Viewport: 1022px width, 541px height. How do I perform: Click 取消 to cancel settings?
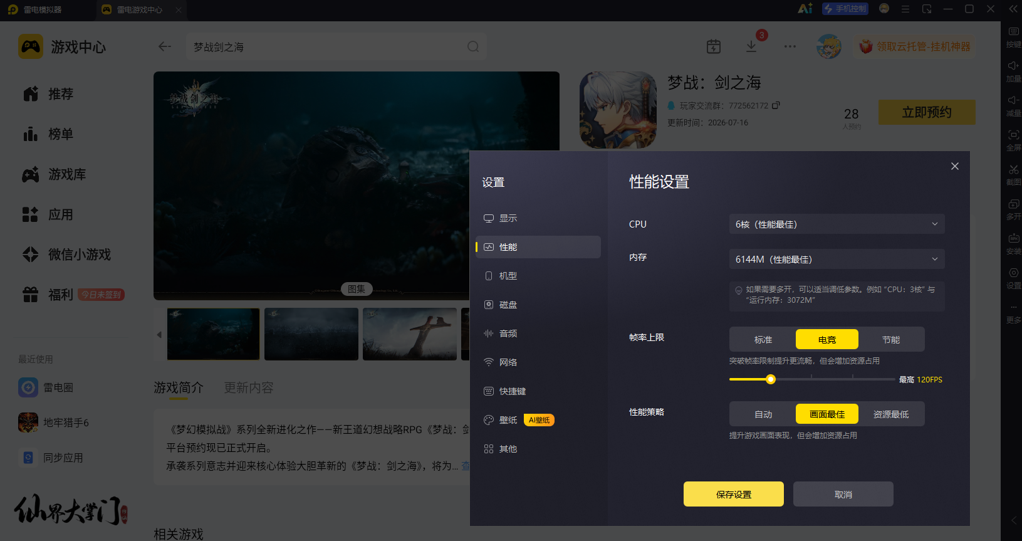click(x=843, y=494)
